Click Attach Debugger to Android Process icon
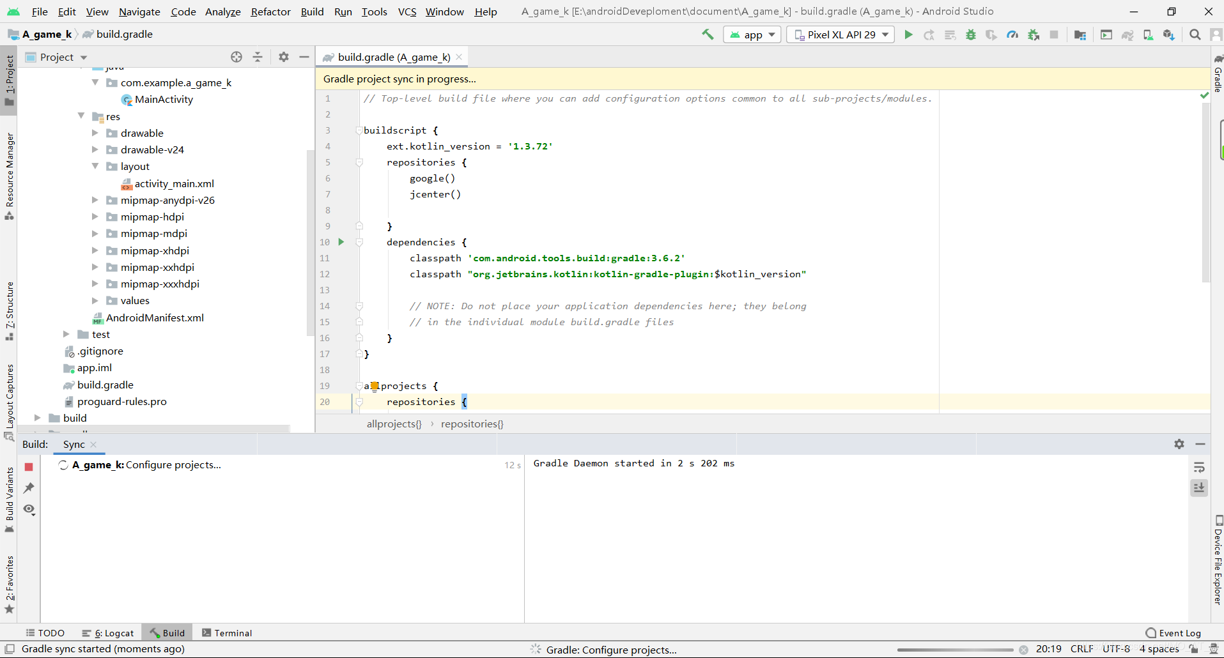This screenshot has height=658, width=1224. (1034, 34)
